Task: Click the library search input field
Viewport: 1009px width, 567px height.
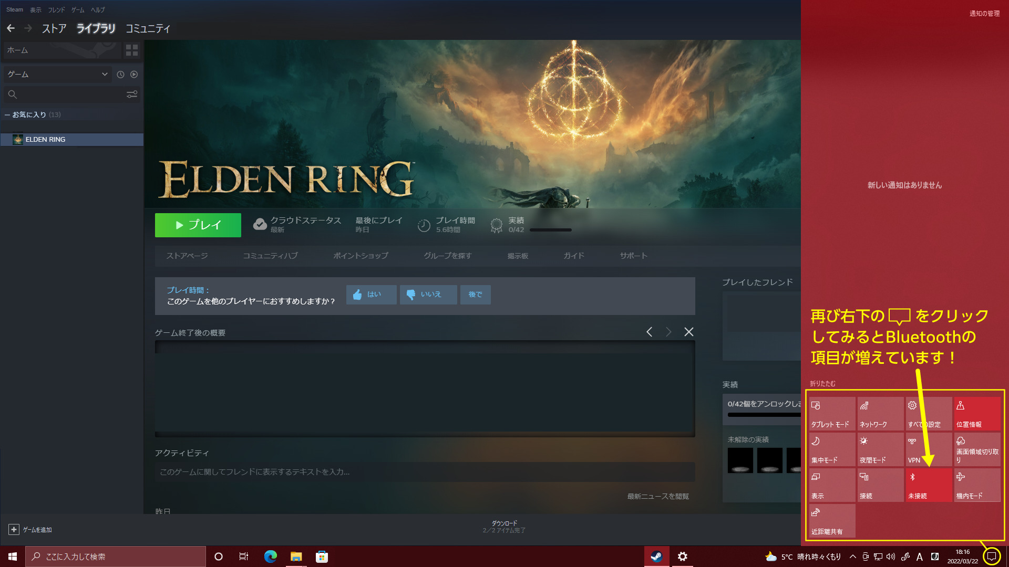Action: [72, 94]
